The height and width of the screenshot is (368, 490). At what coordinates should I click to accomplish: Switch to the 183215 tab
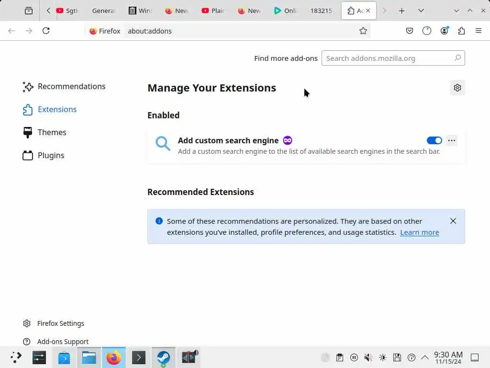tap(321, 11)
